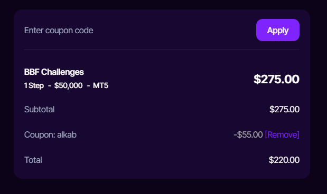This screenshot has width=327, height=194.
Task: Click the MT5 platform text
Action: point(100,85)
